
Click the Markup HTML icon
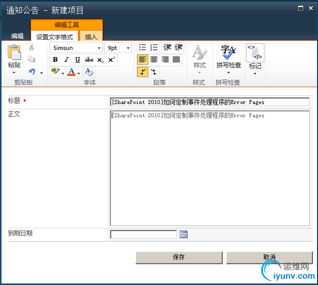[x=255, y=52]
